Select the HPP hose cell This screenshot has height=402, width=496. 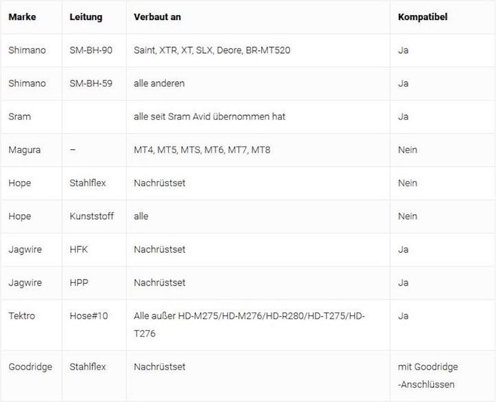(x=79, y=282)
